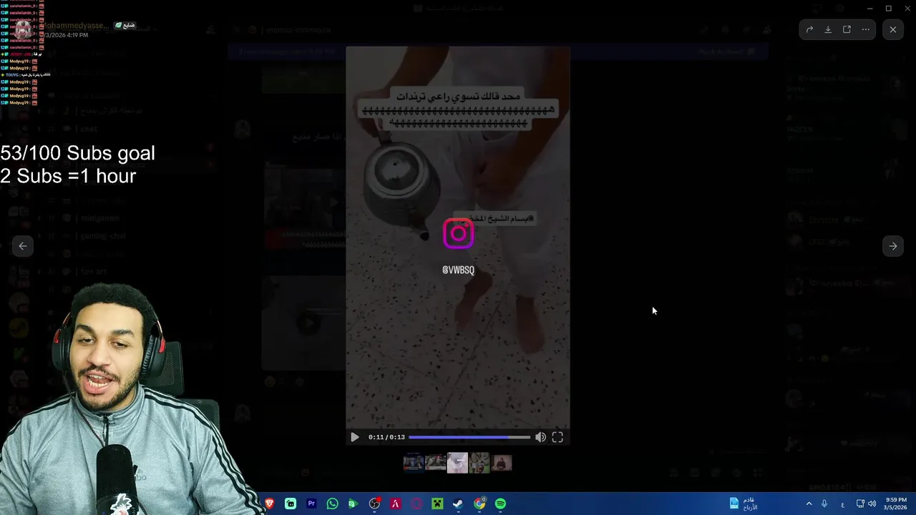
Task: Open Minecraft from the taskbar
Action: pyautogui.click(x=437, y=504)
